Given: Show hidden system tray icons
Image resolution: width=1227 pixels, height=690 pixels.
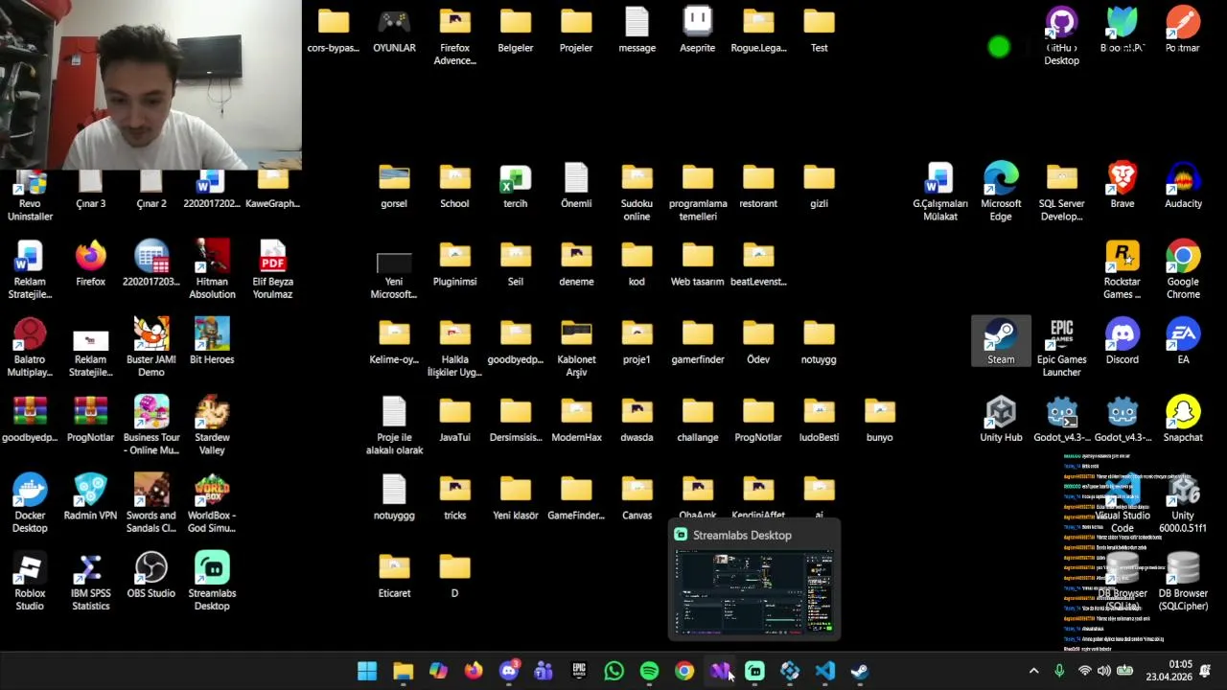Looking at the screenshot, I should [1033, 671].
